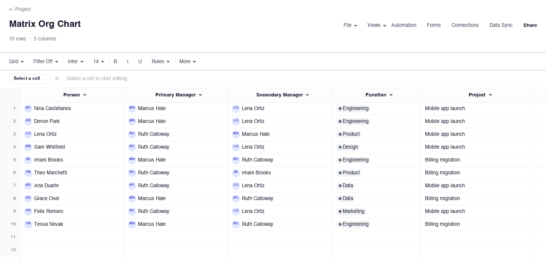Open the Views menu
This screenshot has height=261, width=546.
[x=377, y=25]
